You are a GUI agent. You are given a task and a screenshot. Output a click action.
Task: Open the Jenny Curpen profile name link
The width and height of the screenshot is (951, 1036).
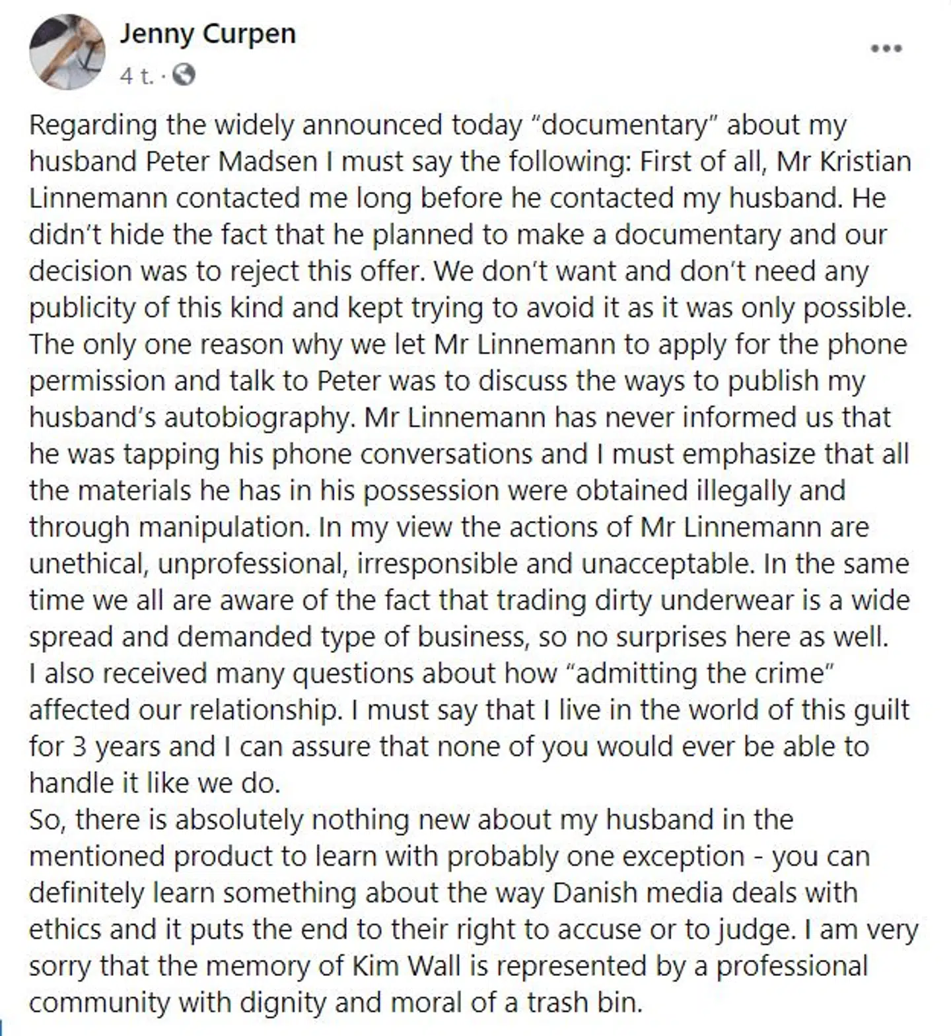tap(207, 34)
